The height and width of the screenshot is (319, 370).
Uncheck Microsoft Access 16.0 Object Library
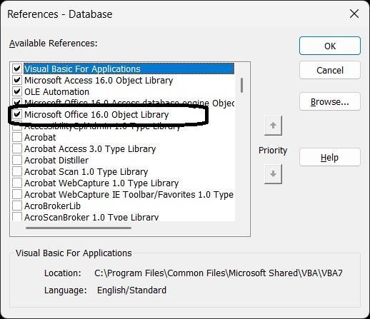point(17,80)
